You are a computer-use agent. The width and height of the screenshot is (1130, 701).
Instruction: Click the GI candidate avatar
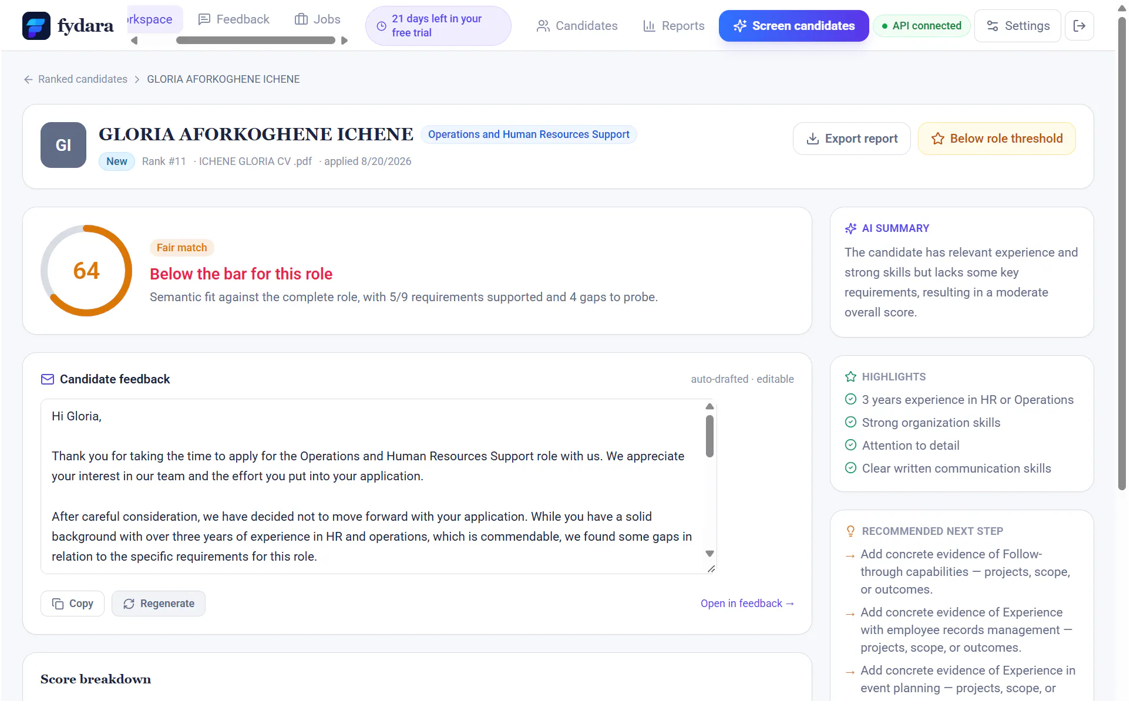click(x=63, y=145)
